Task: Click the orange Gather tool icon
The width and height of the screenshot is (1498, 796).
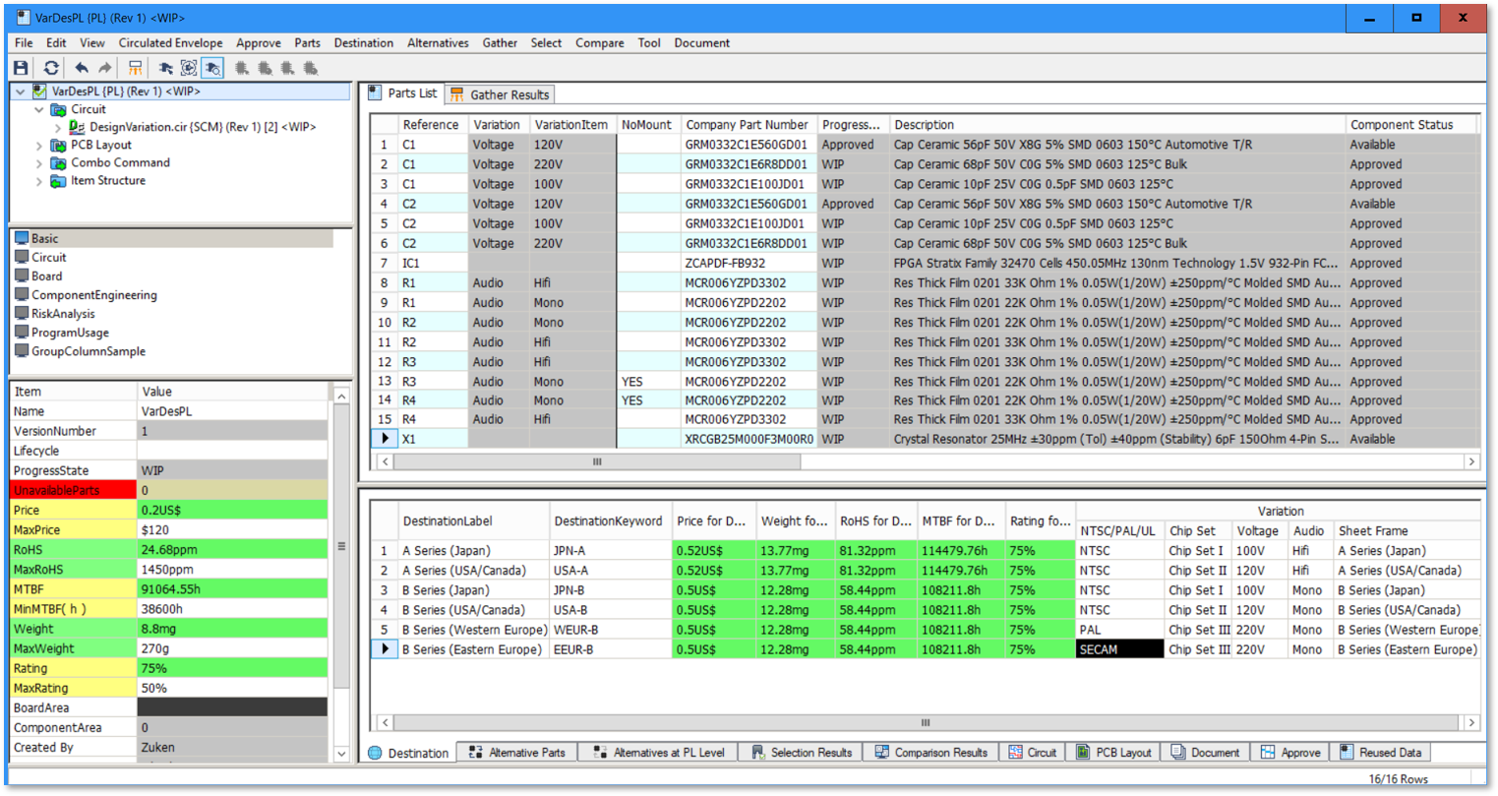Action: tap(135, 67)
